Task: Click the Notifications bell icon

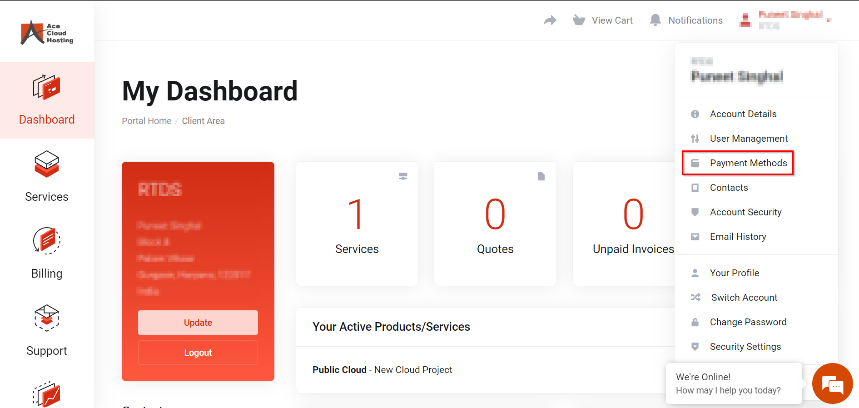Action: click(x=655, y=20)
